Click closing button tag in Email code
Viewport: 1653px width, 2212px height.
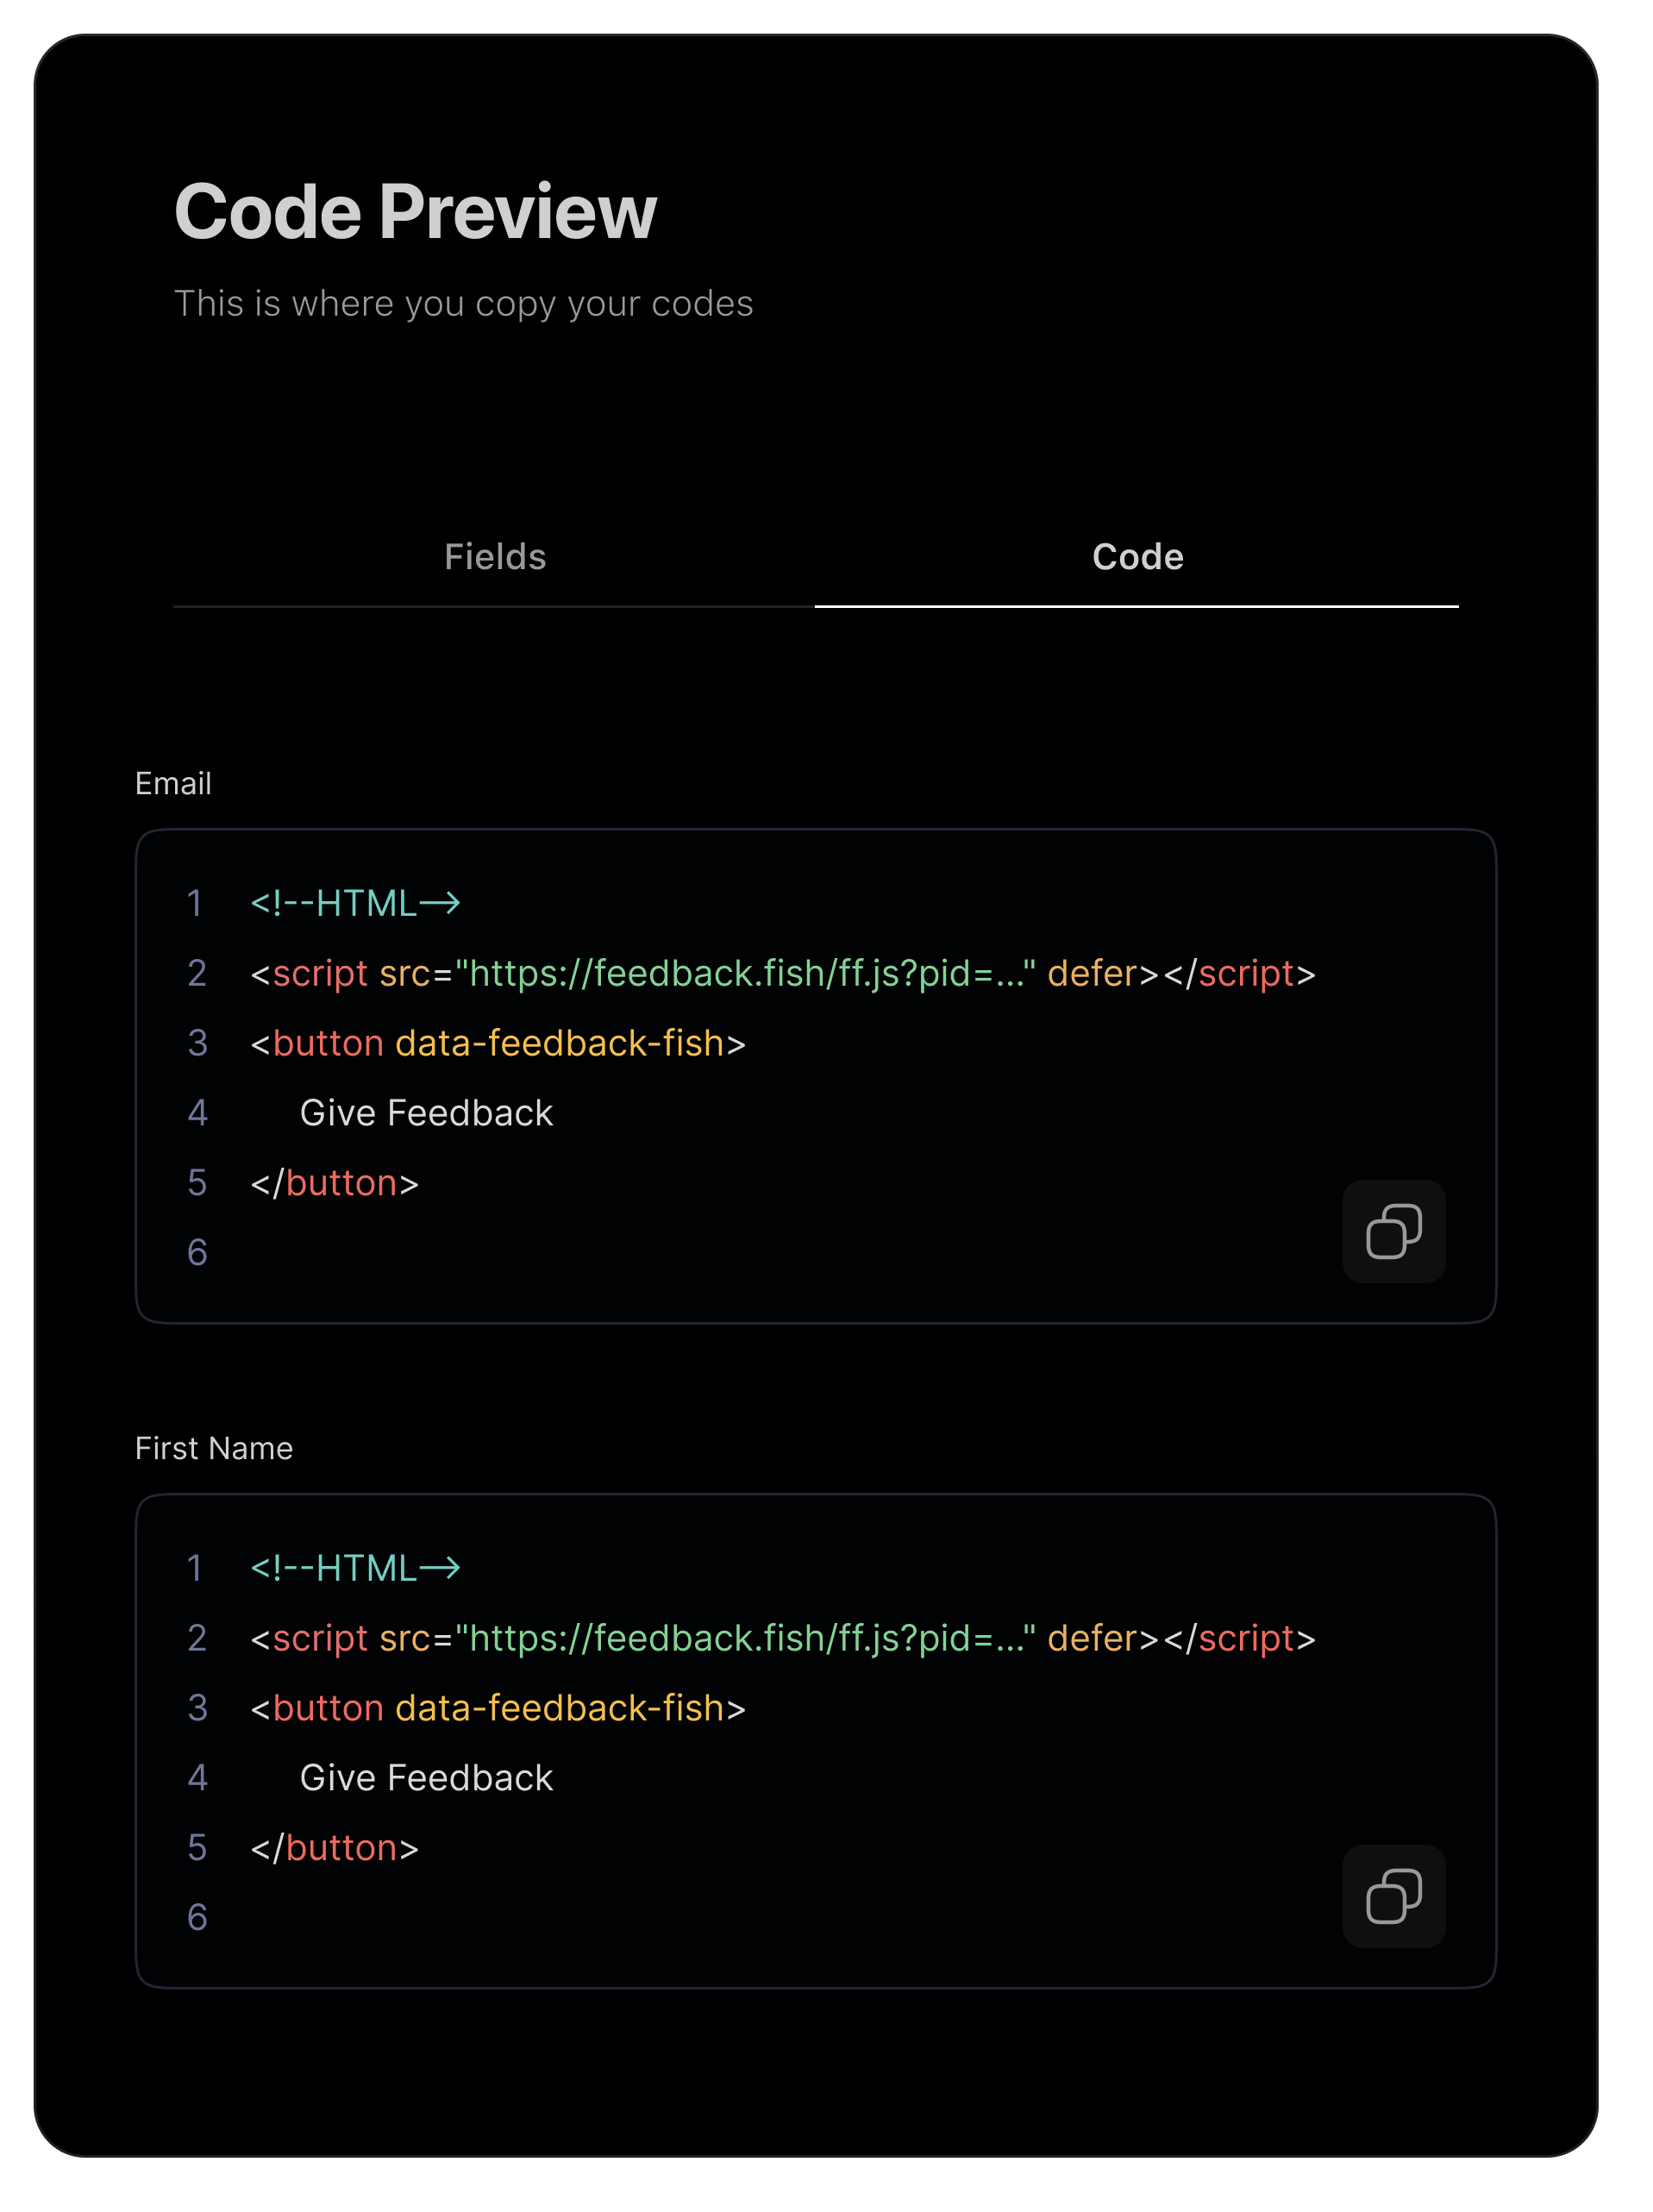pyautogui.click(x=334, y=1183)
